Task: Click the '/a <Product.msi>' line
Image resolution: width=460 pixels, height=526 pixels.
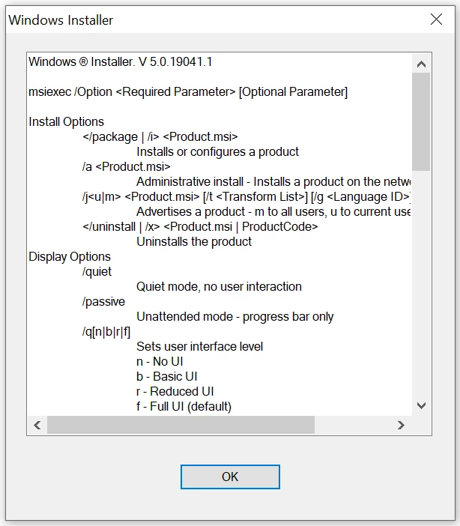Action: click(x=127, y=166)
